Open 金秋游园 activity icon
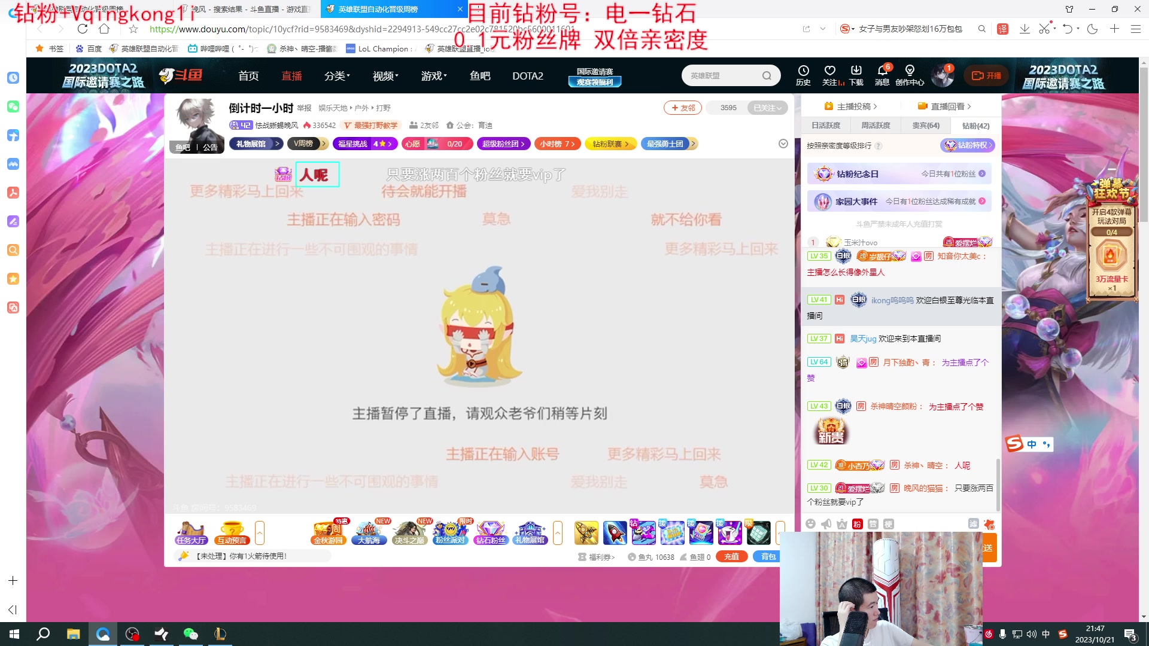The width and height of the screenshot is (1149, 646). pyautogui.click(x=329, y=532)
